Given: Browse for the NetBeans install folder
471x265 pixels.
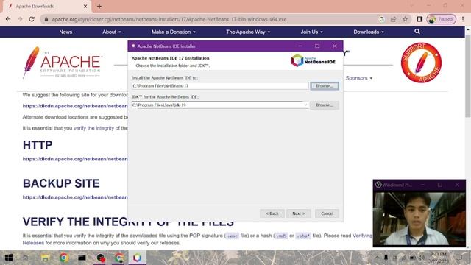Looking at the screenshot, I should pos(325,86).
